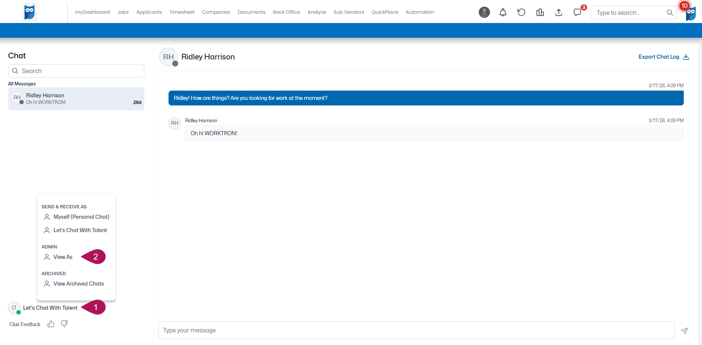Screen dimensions: 702x345
Task: Open Jobs menu
Action: click(x=123, y=12)
